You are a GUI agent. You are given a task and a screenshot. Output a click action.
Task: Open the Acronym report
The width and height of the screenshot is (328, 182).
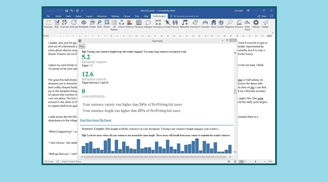pos(239,24)
